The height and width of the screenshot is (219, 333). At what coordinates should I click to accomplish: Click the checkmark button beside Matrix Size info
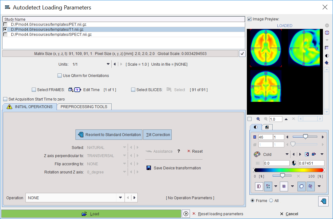pyautogui.click(x=242, y=54)
